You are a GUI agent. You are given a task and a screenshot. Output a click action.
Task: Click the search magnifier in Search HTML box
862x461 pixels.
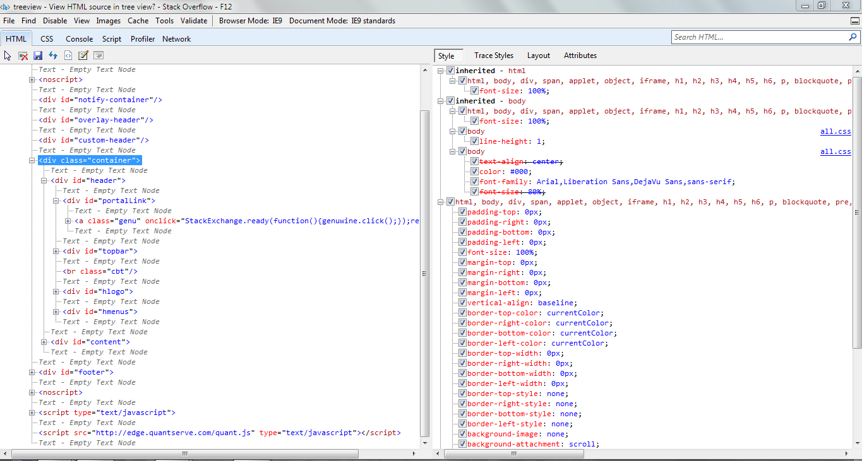click(x=853, y=37)
